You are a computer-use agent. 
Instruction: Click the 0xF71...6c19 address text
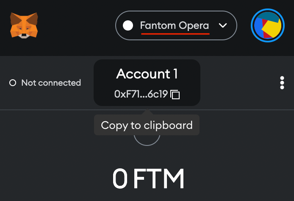pos(141,94)
